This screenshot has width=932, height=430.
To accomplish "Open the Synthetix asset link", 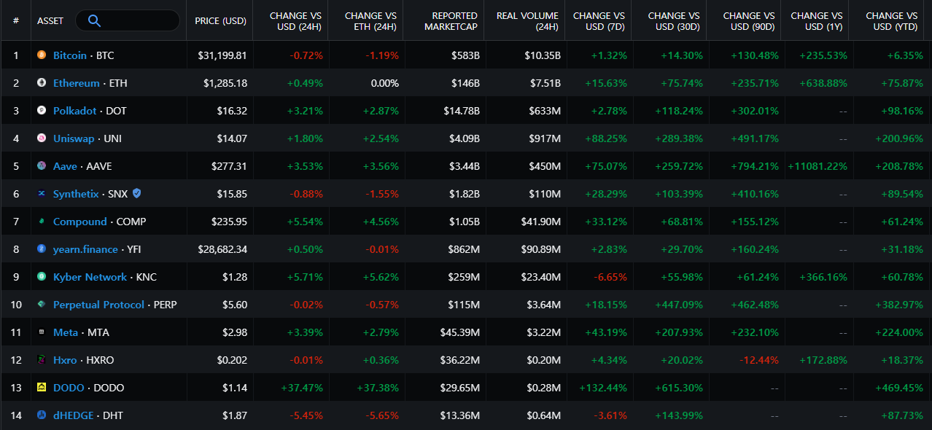I will coord(76,194).
